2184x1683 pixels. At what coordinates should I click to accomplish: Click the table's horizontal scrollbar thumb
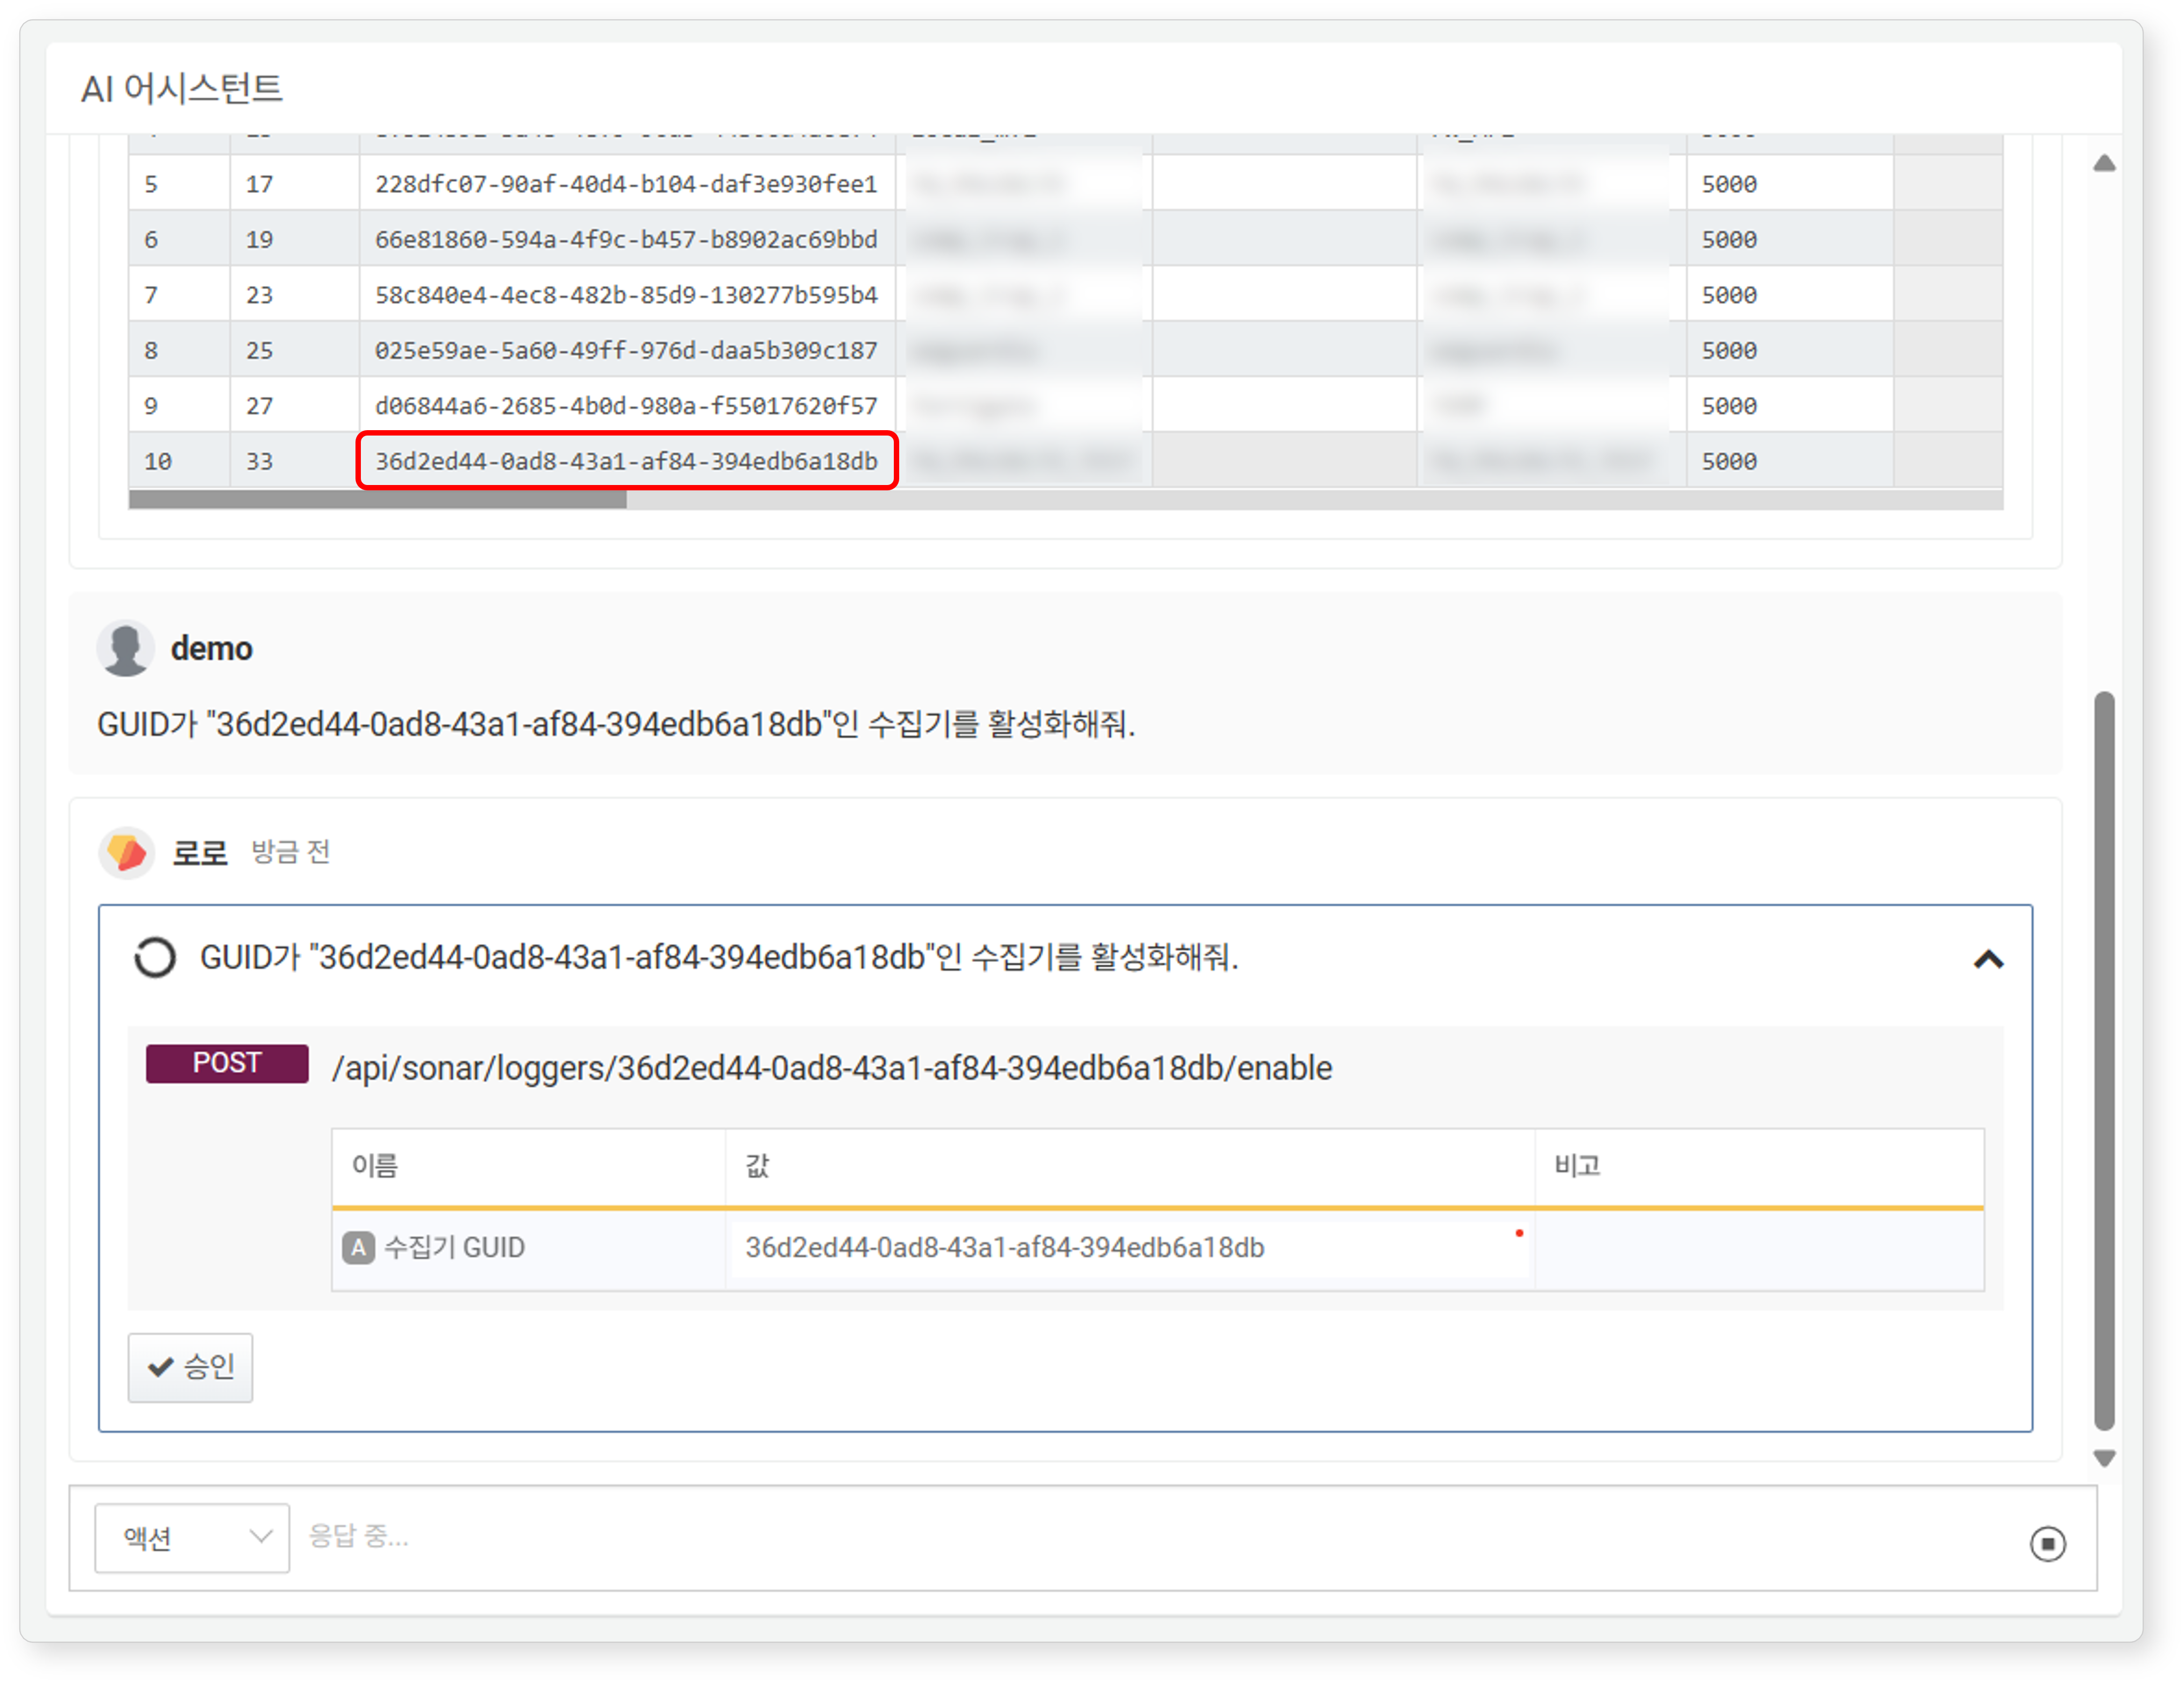pyautogui.click(x=377, y=500)
